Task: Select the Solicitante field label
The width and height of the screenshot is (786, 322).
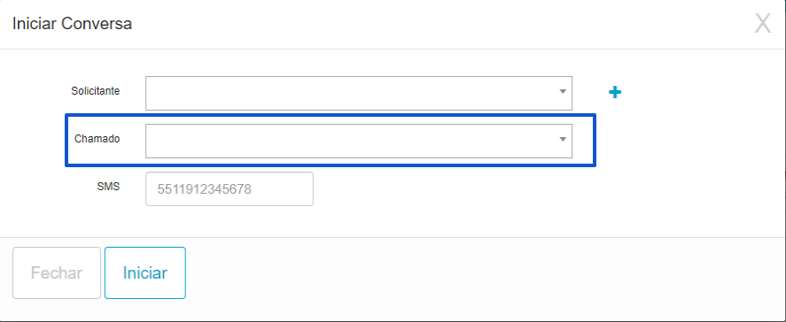Action: coord(95,91)
